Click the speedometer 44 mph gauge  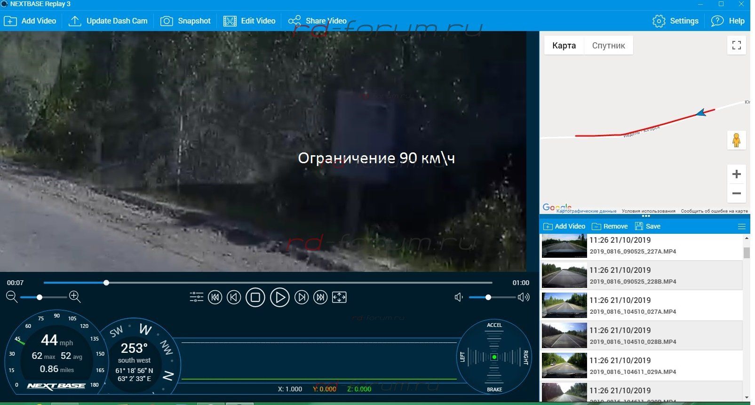coord(56,353)
